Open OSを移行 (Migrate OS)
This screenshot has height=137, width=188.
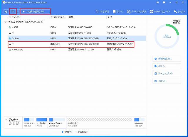[102, 12]
